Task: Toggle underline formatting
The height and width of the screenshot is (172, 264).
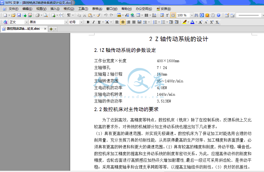Action: [99, 22]
